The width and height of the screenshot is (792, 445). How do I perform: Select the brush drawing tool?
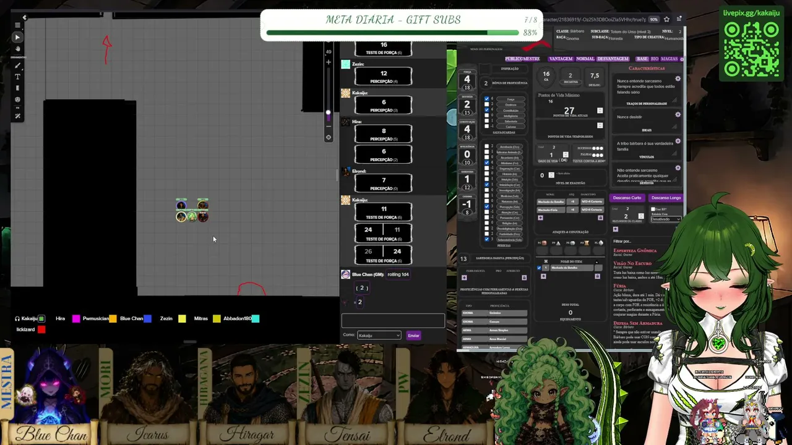17,66
